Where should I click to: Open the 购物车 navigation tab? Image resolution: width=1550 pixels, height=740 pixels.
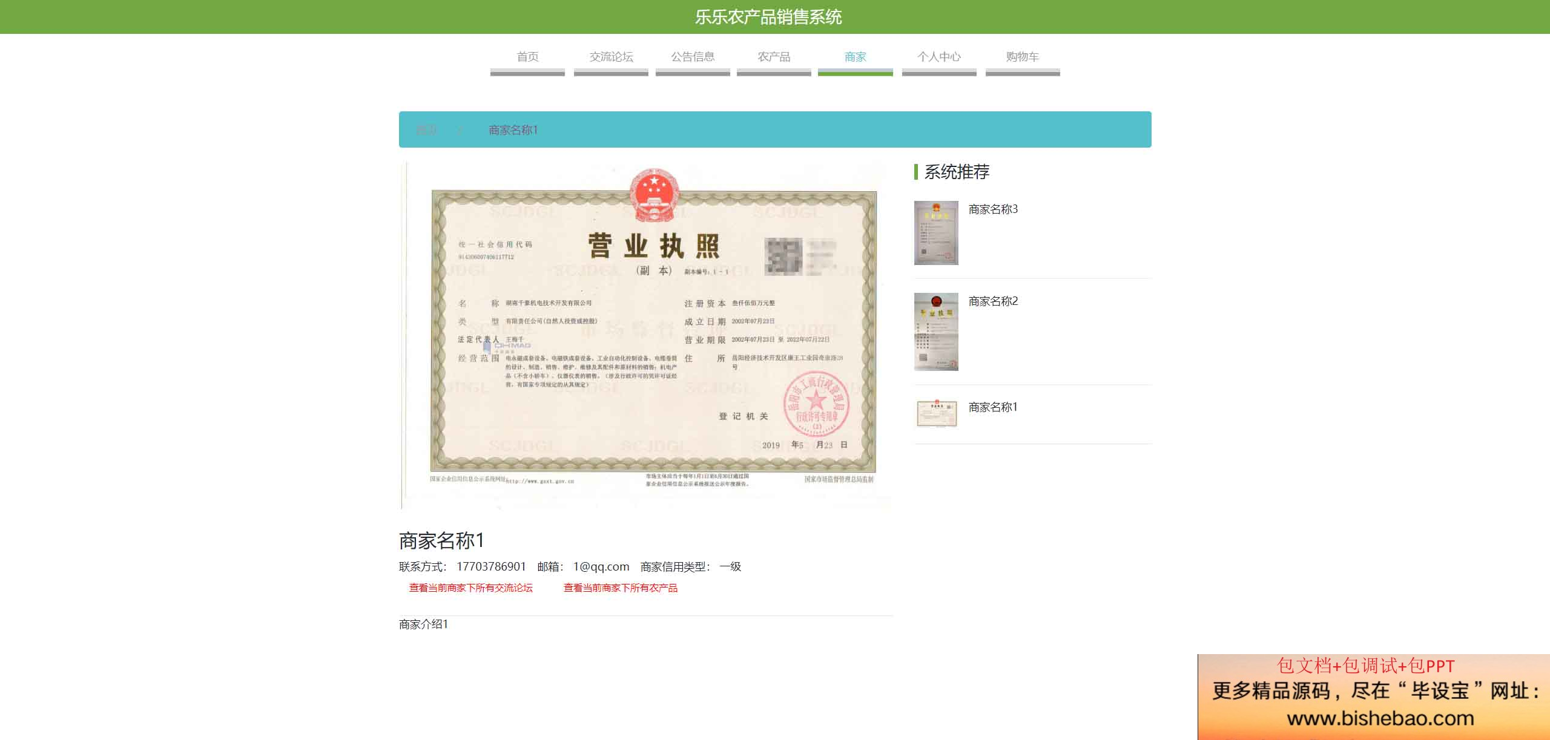click(x=1023, y=57)
